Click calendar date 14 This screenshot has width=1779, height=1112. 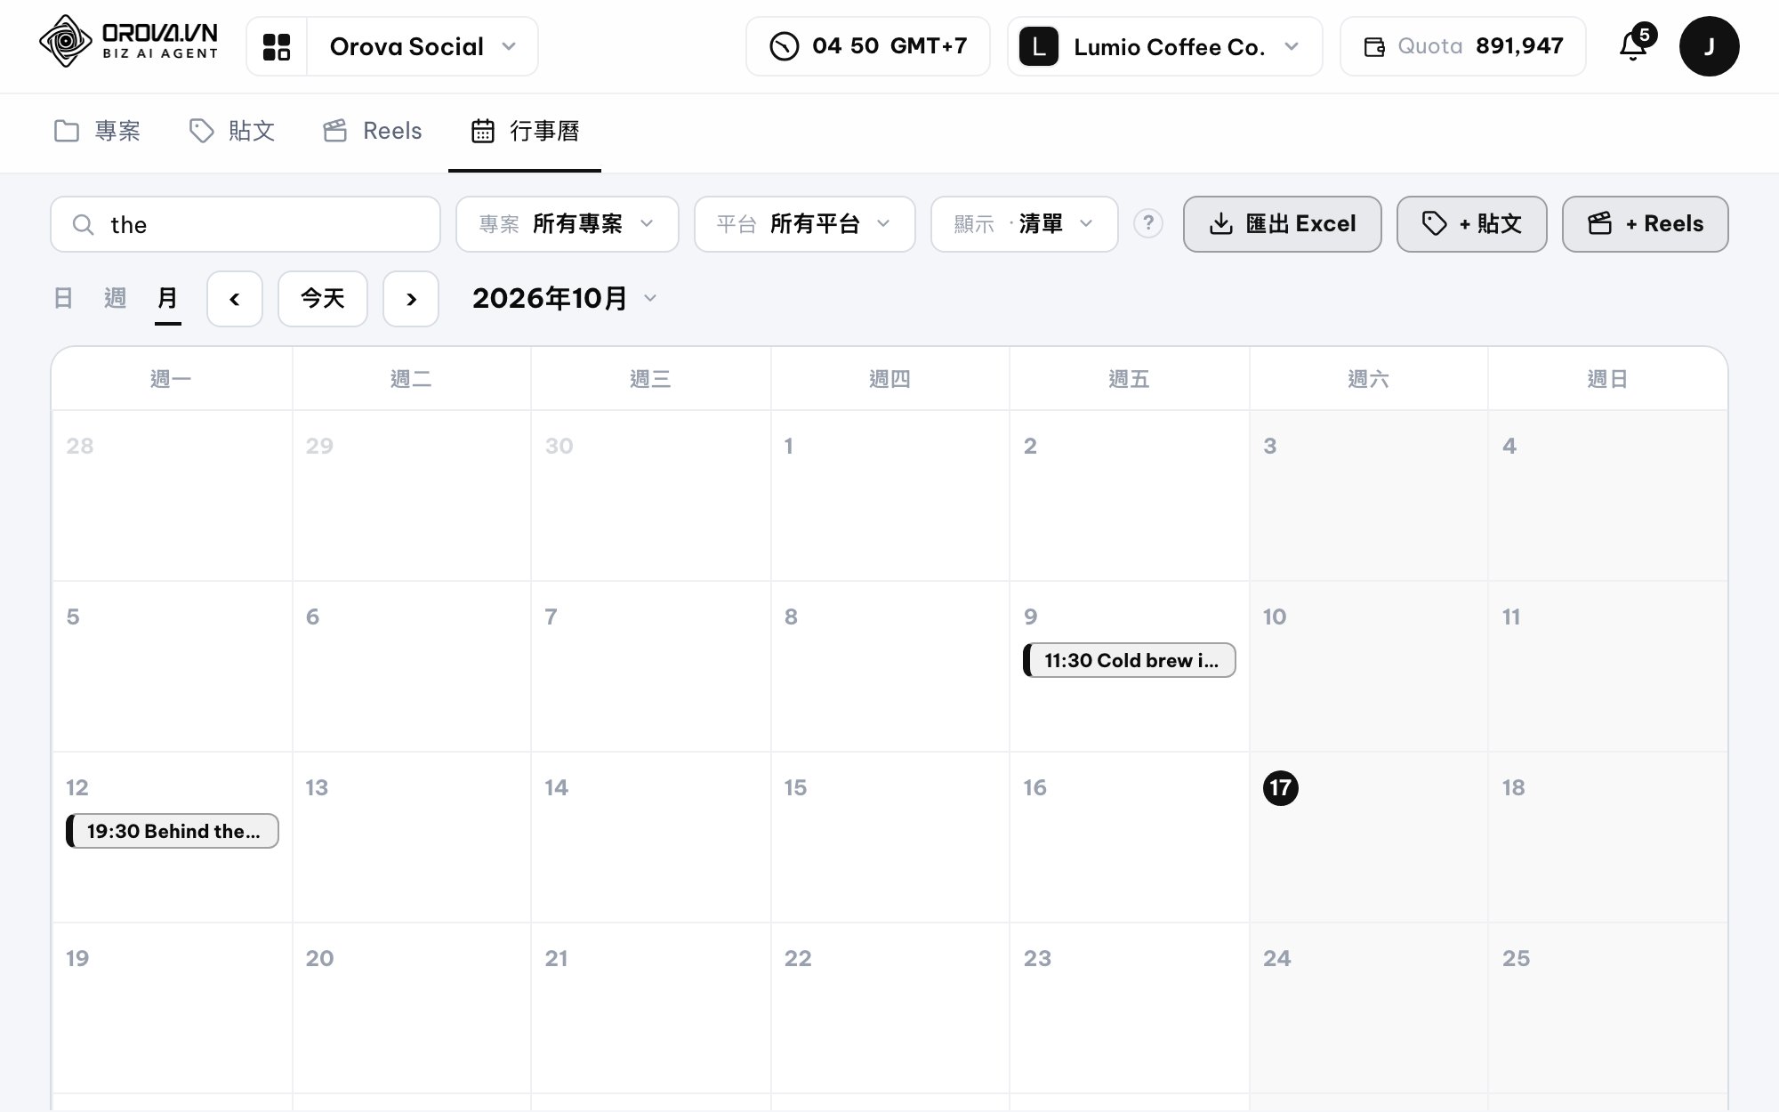556,788
